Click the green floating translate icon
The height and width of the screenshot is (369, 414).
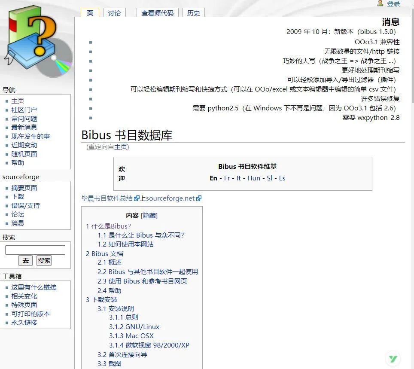(x=393, y=358)
